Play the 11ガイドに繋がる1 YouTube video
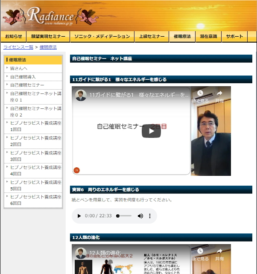 [x=151, y=131]
